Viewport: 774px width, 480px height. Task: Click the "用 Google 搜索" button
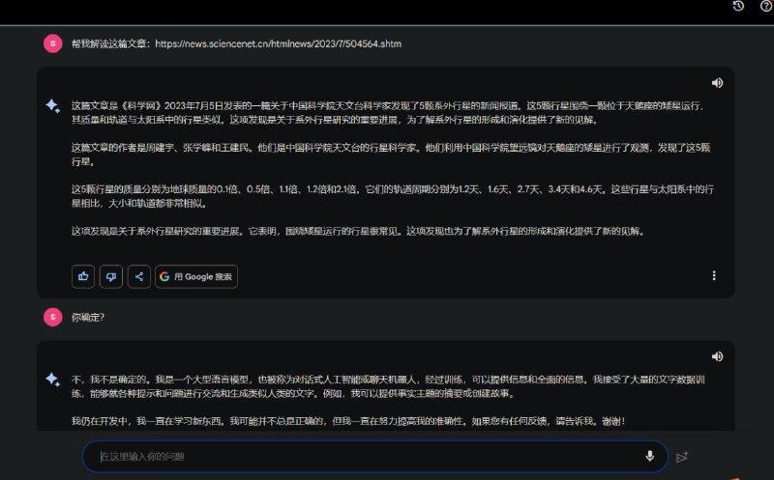(196, 276)
